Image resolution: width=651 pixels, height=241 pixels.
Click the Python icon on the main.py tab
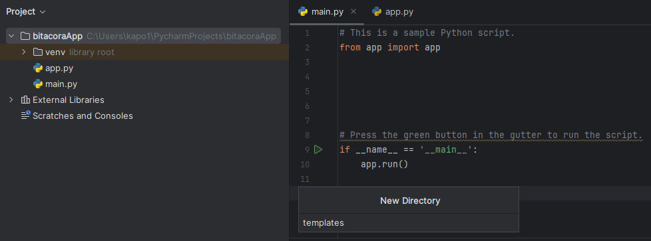tap(303, 11)
